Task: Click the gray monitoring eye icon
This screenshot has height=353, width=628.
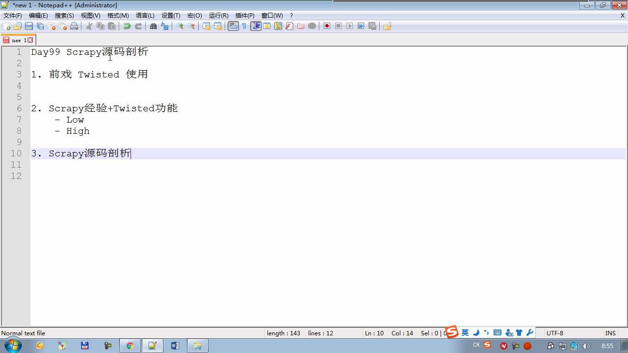Action: tap(312, 26)
